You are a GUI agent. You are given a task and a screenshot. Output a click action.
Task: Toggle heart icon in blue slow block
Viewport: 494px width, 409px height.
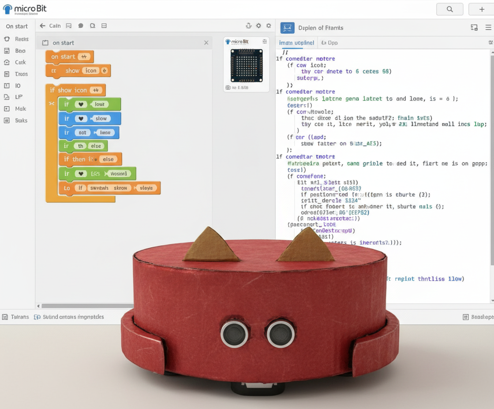coord(81,119)
